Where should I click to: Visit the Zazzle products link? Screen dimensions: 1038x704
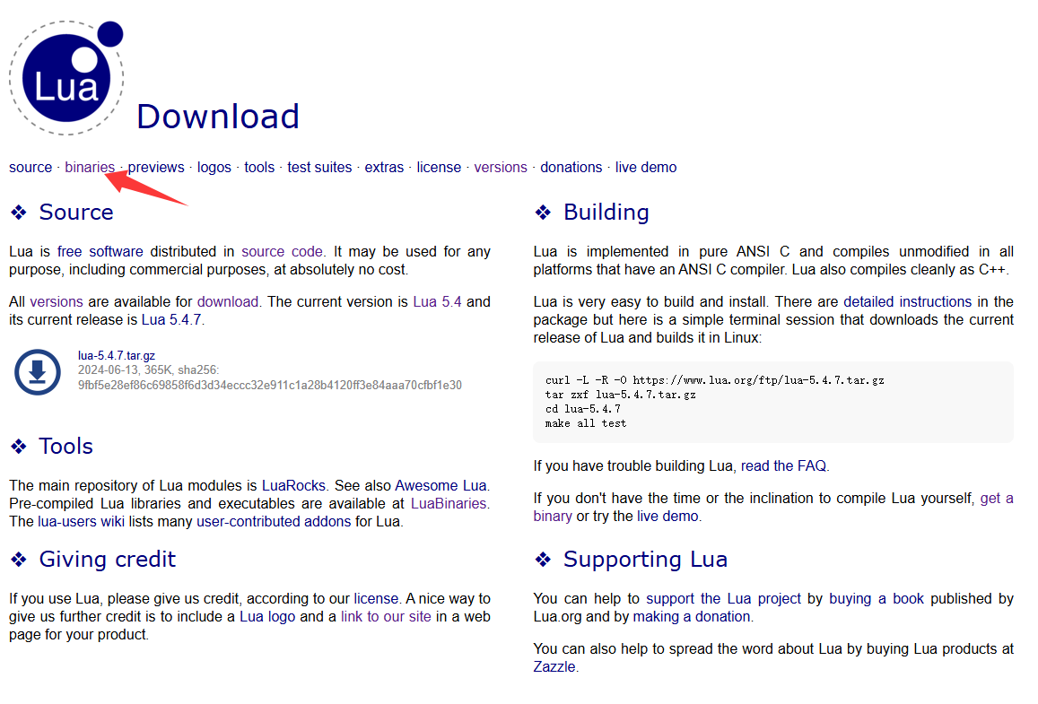click(554, 667)
